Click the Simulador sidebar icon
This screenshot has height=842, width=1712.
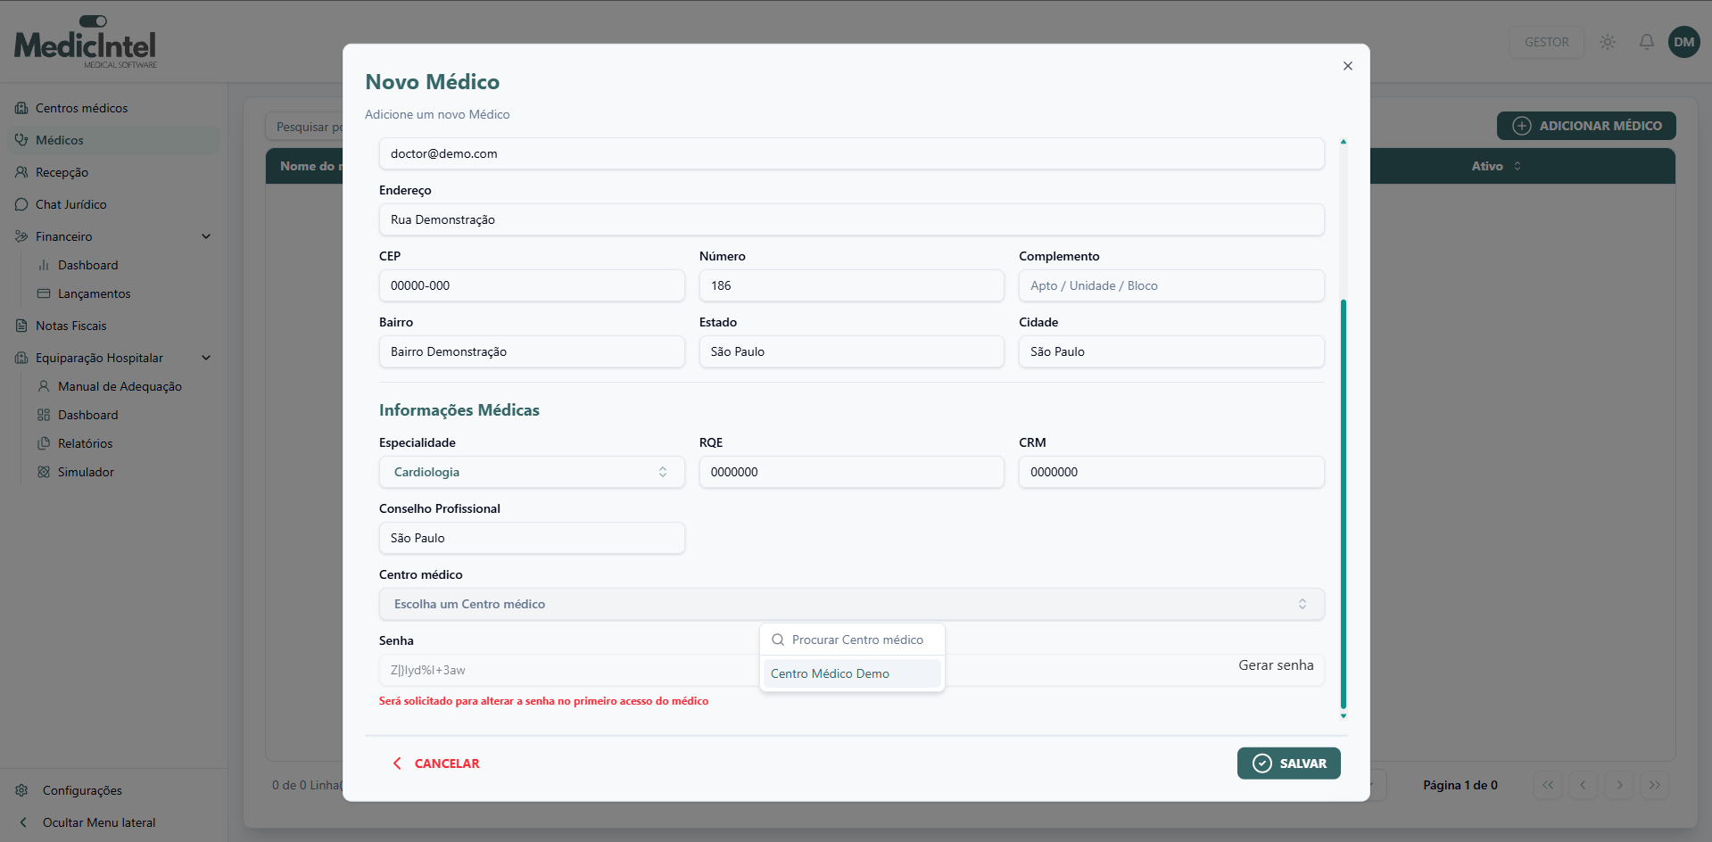[x=44, y=472]
